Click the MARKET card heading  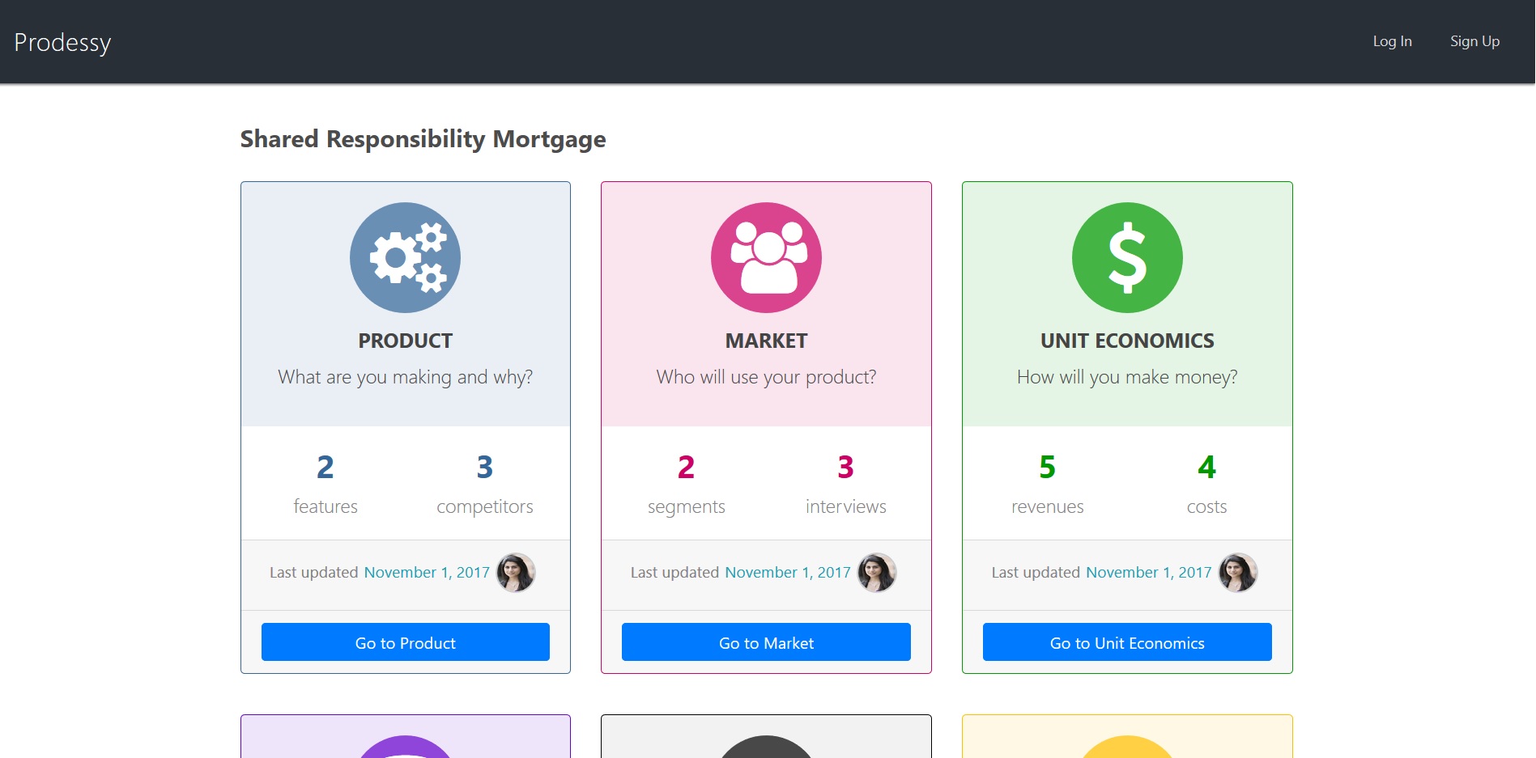tap(766, 341)
